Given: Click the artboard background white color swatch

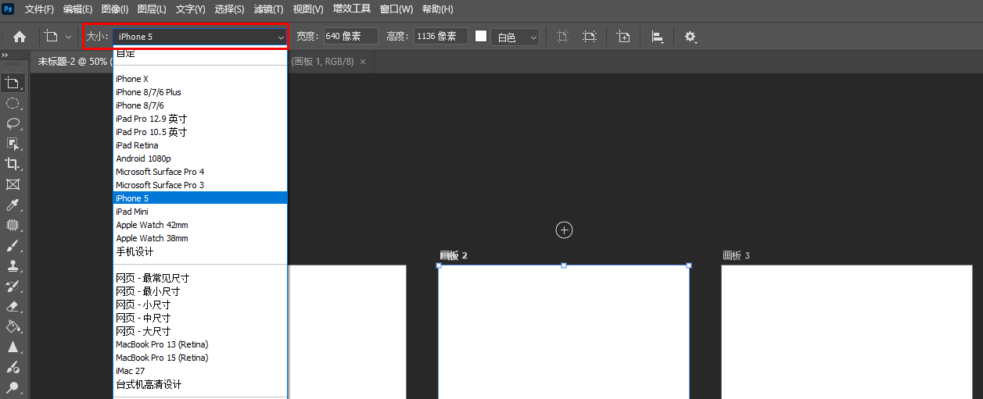Looking at the screenshot, I should (x=481, y=36).
